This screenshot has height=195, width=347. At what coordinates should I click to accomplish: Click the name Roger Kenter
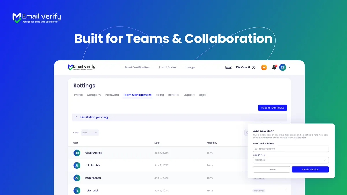tap(93, 178)
